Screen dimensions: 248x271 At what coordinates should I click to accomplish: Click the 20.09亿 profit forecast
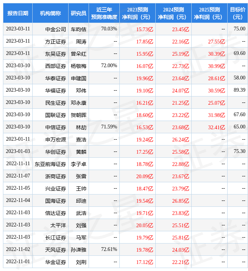tap(145, 176)
